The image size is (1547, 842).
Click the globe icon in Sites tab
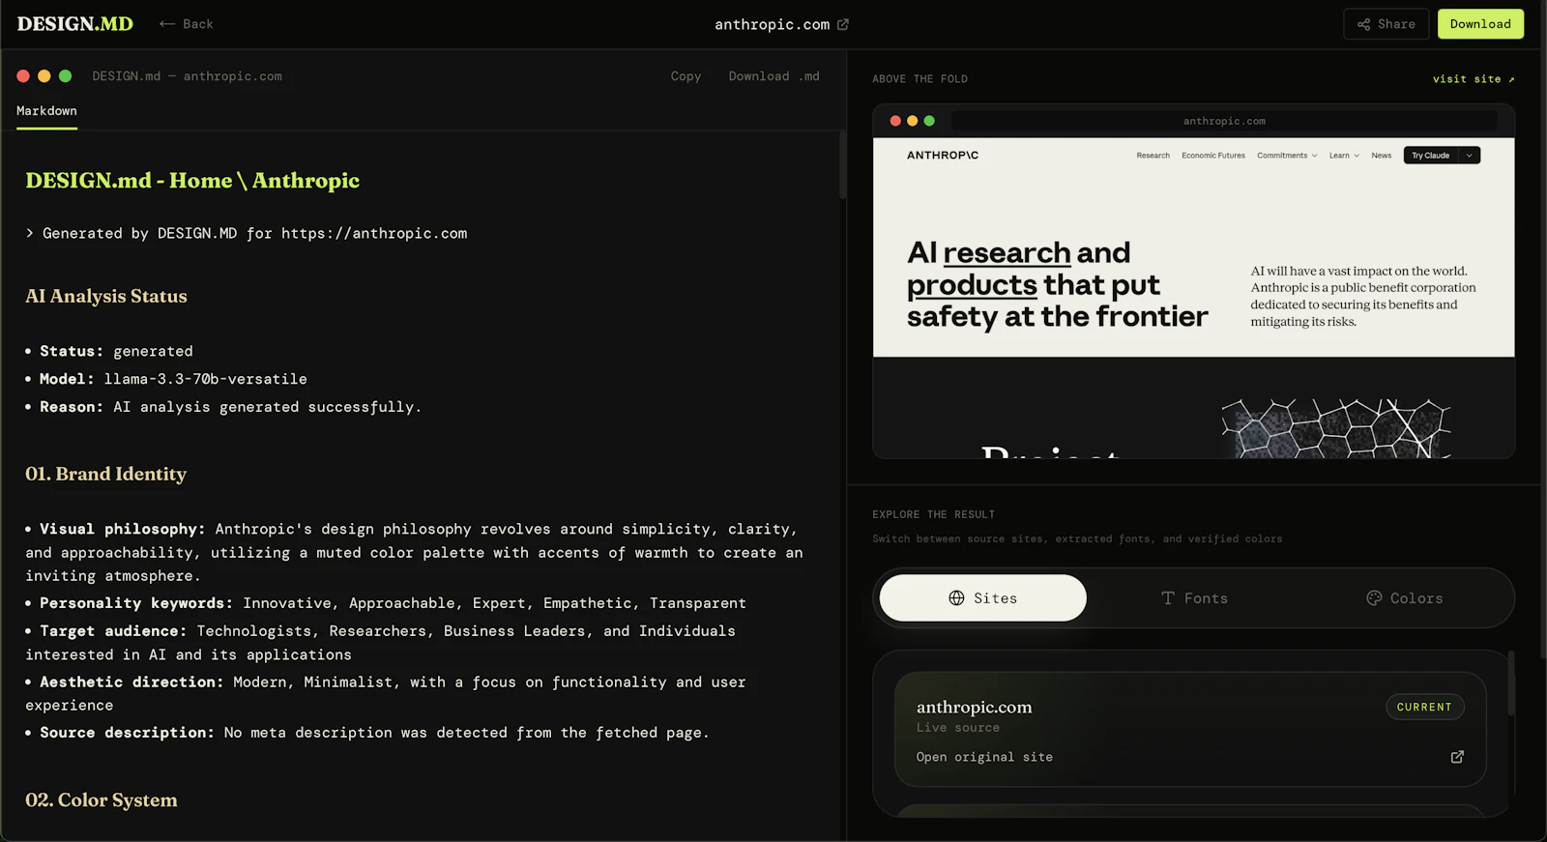(956, 598)
